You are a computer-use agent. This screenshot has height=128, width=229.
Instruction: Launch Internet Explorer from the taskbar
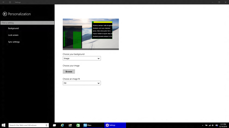pos(62,125)
